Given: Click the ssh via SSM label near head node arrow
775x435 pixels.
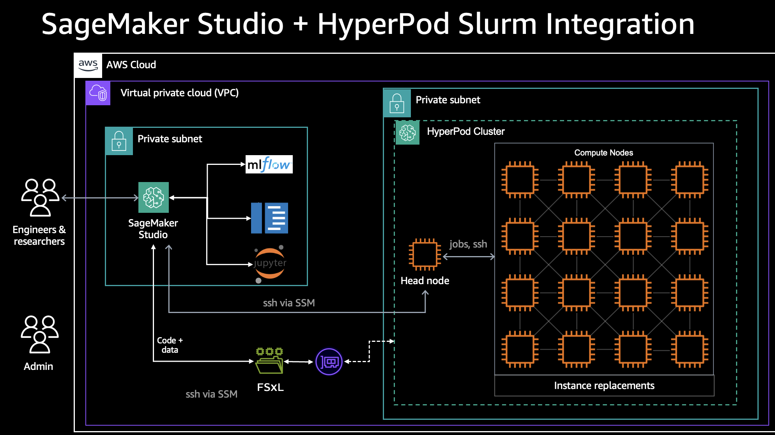Looking at the screenshot, I should pos(289,303).
